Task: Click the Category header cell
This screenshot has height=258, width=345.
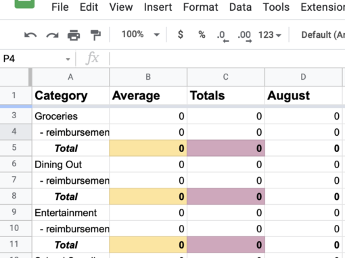Action: click(x=70, y=95)
